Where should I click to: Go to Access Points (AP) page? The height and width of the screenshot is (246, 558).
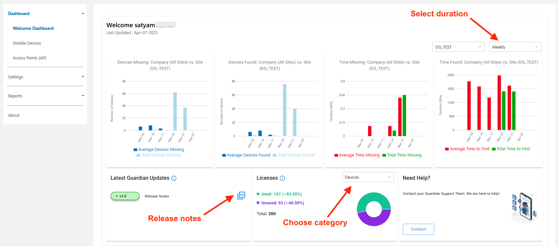click(x=30, y=58)
